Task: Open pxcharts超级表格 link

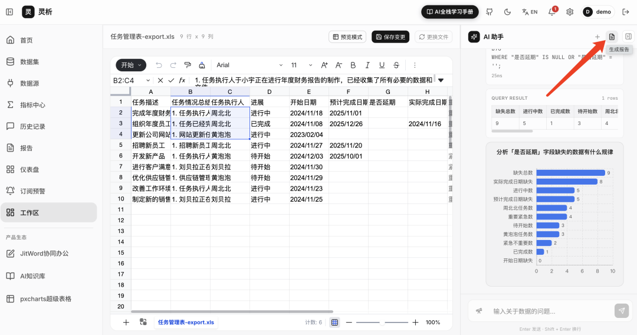Action: 49,299
